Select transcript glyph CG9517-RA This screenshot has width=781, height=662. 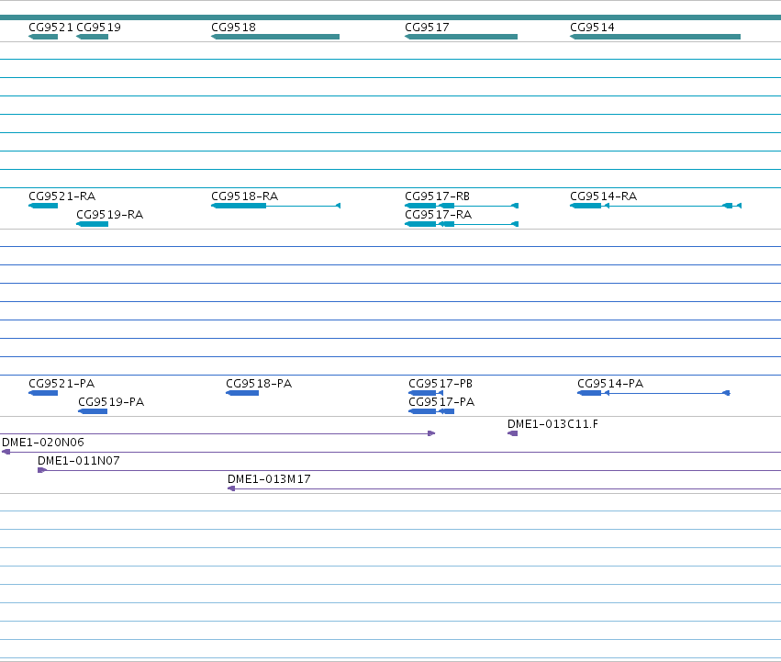[462, 224]
